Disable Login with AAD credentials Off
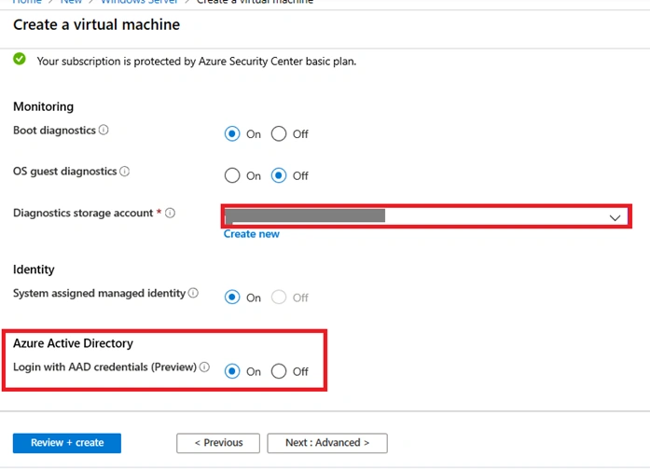This screenshot has width=650, height=471. 279,371
